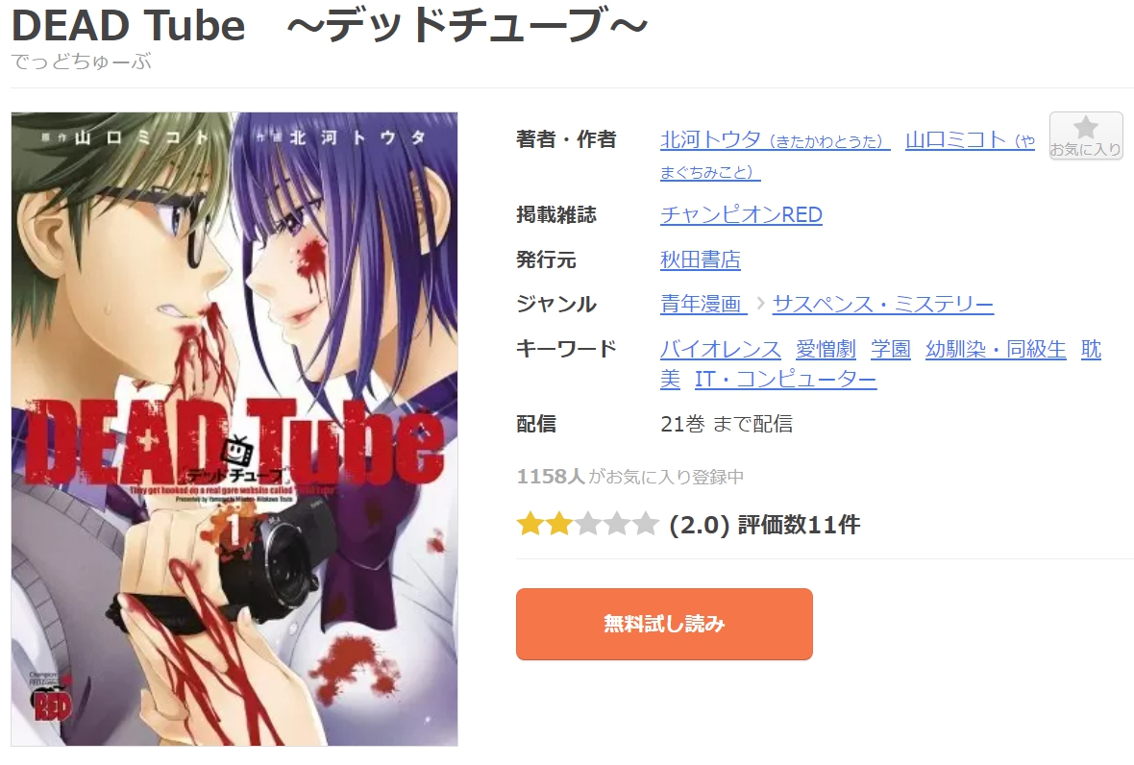1134x765 pixels.
Task: Toggle the お気に入り star favorite button
Action: pyautogui.click(x=1086, y=136)
